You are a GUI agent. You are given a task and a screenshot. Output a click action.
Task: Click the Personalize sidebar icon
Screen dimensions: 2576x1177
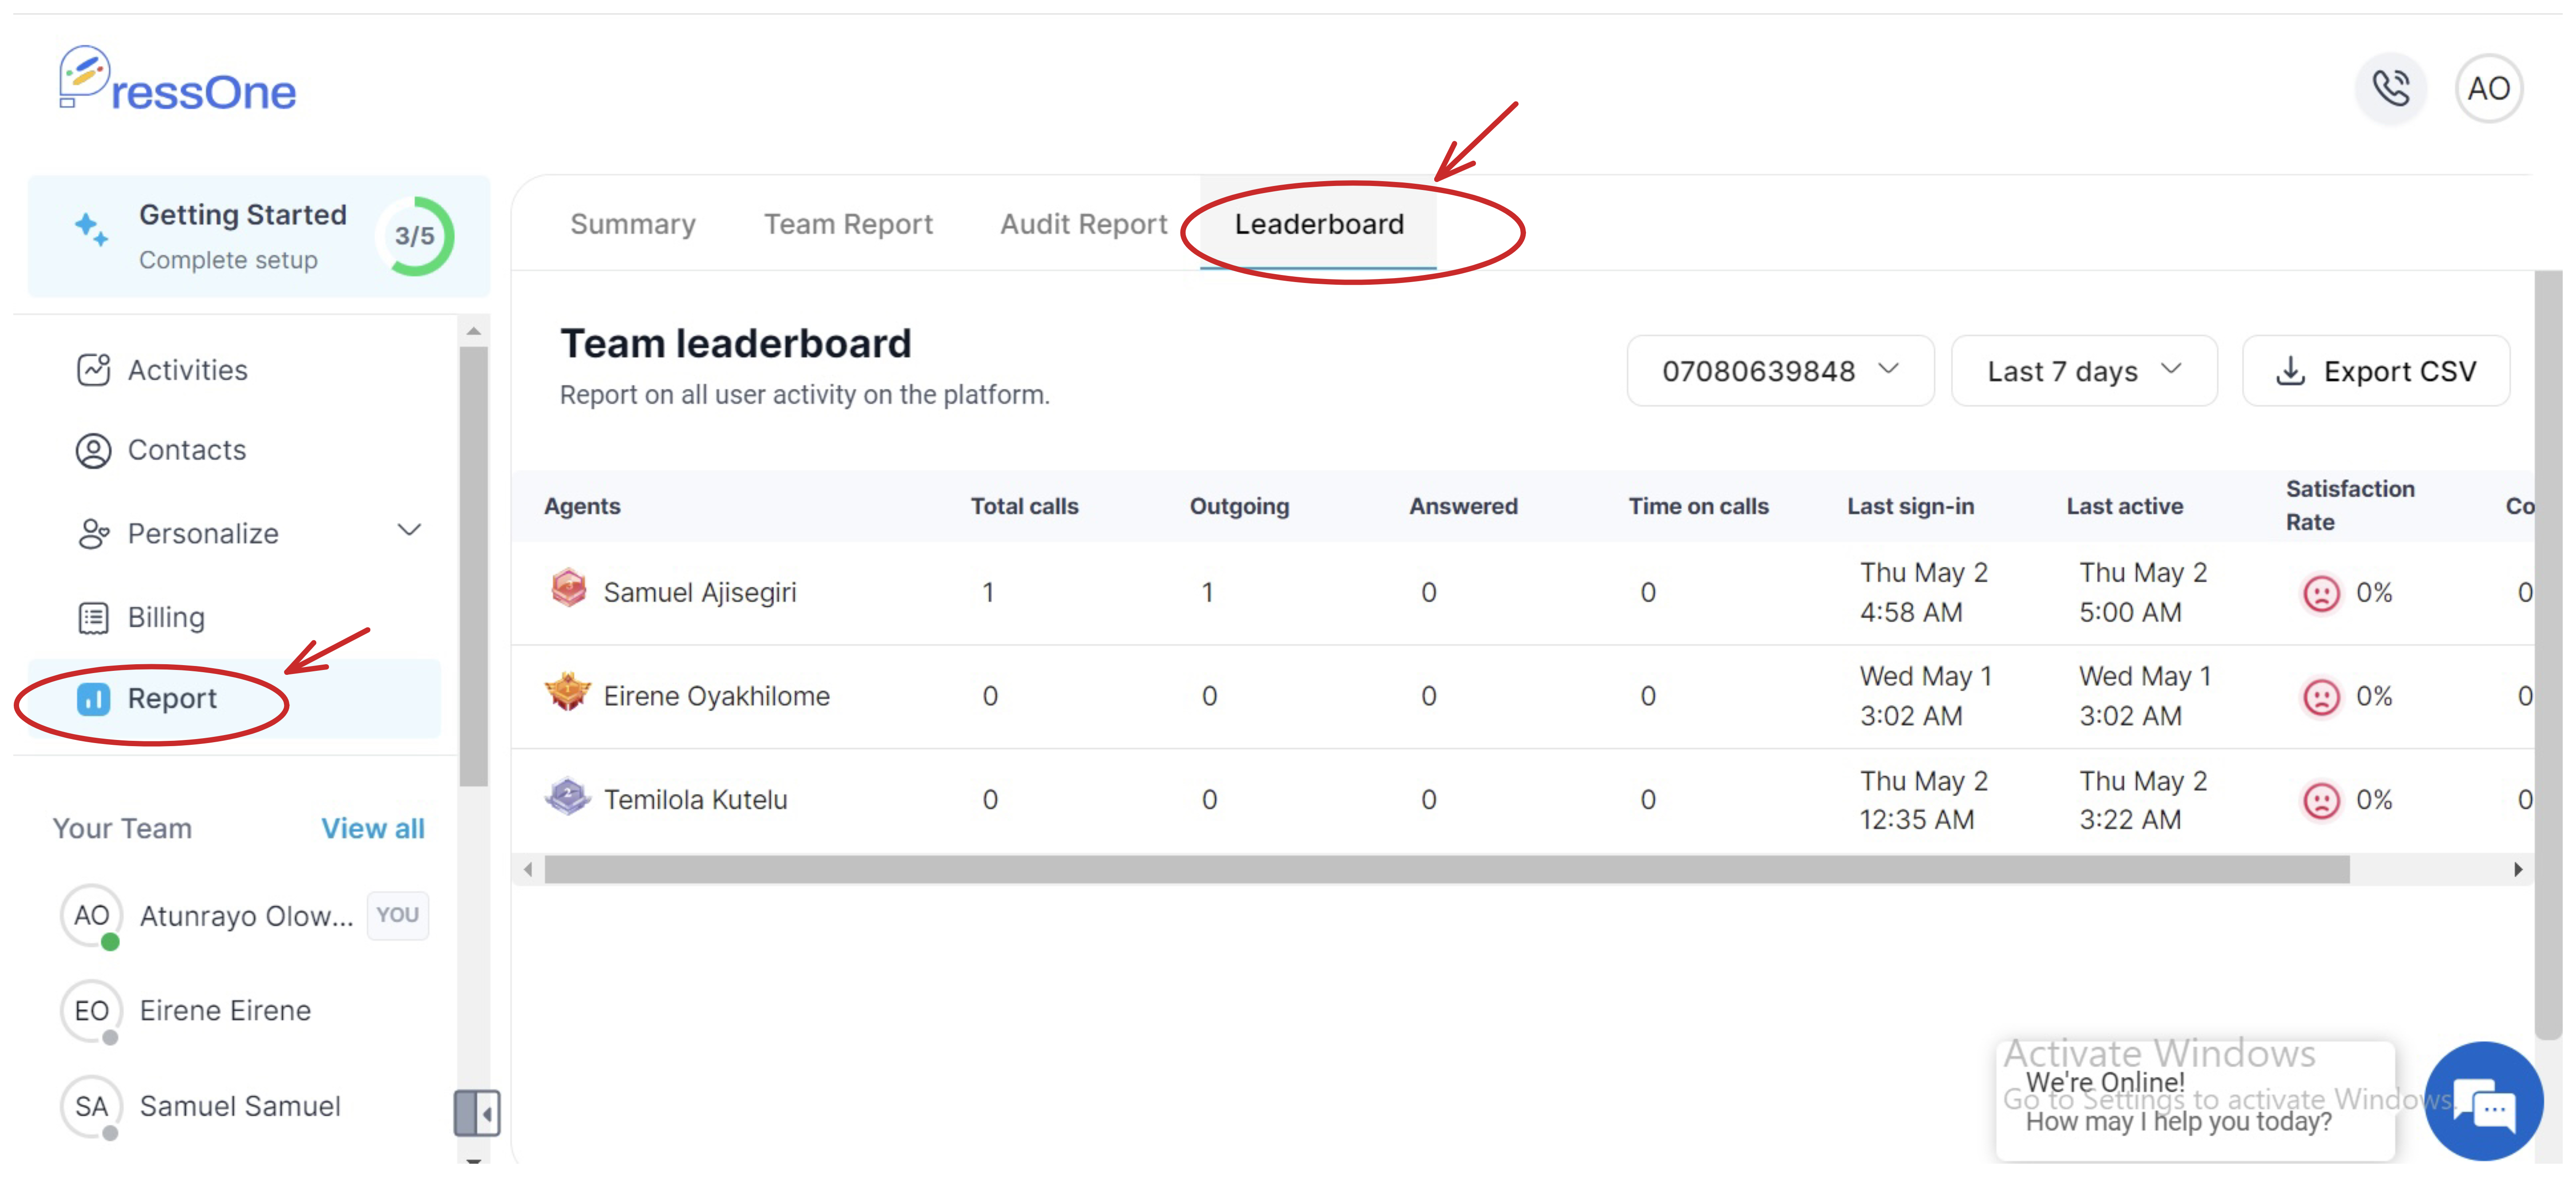pyautogui.click(x=93, y=534)
